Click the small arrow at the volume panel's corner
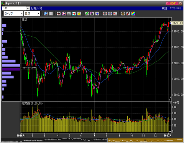The height and width of the screenshot is (143, 184). (x=170, y=103)
